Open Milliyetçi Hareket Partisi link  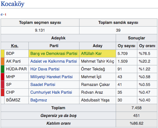click(52, 77)
